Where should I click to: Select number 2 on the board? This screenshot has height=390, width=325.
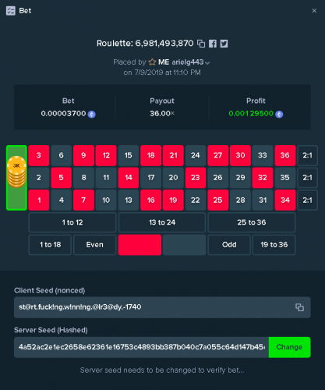pos(39,178)
